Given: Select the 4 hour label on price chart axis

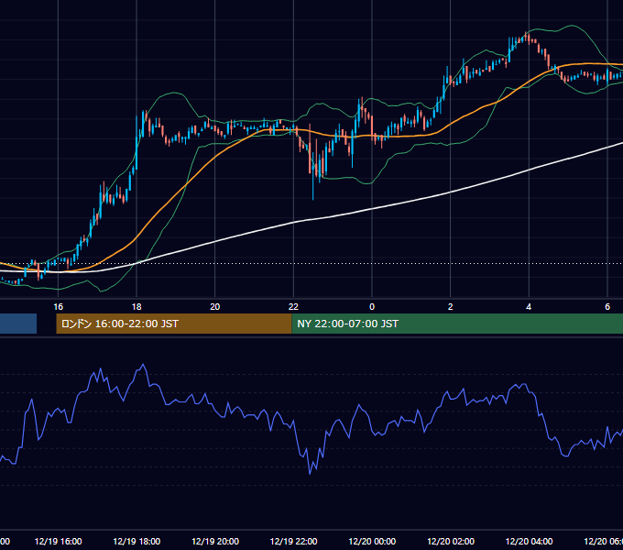Looking at the screenshot, I should pos(529,307).
